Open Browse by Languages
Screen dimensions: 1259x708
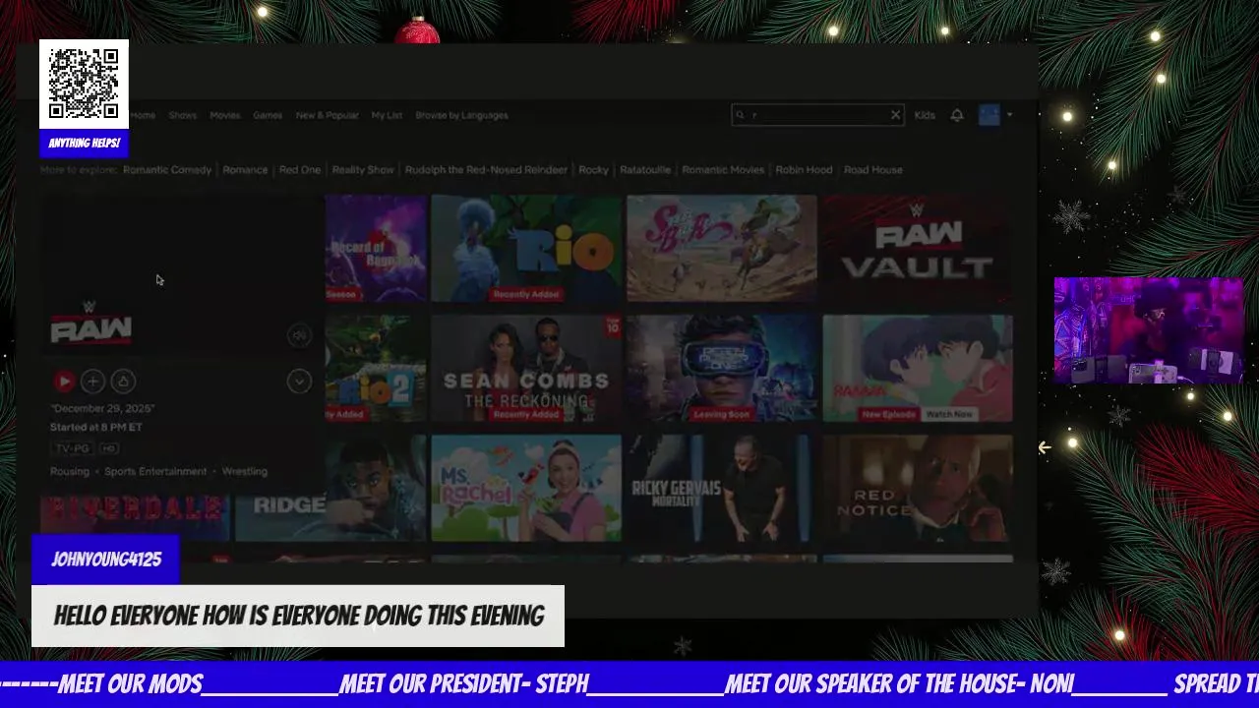coord(461,115)
